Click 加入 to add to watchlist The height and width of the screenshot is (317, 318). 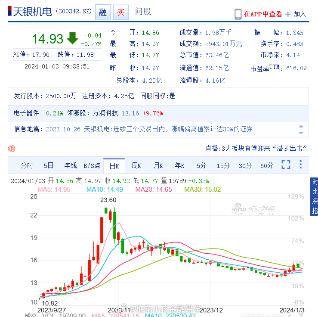pos(300,14)
